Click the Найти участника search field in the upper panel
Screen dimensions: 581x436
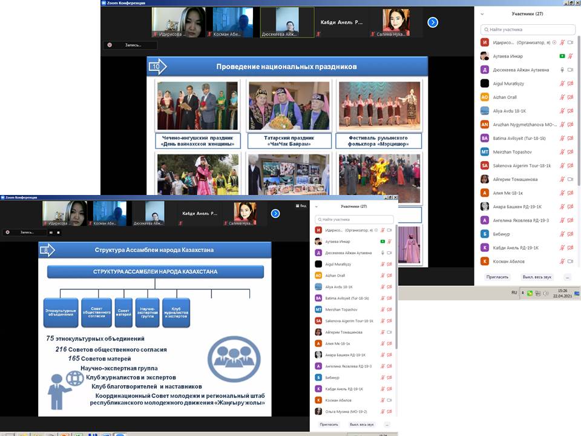(528, 29)
